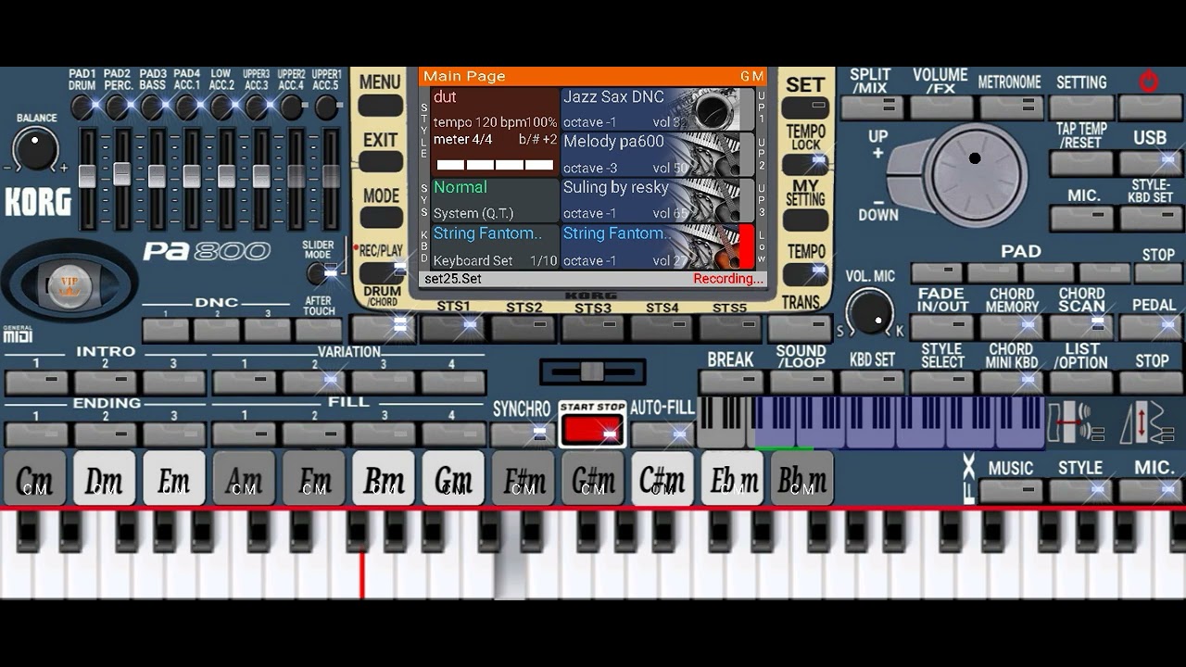The height and width of the screenshot is (667, 1186).
Task: Toggle the METRONOME button
Action: (1011, 107)
